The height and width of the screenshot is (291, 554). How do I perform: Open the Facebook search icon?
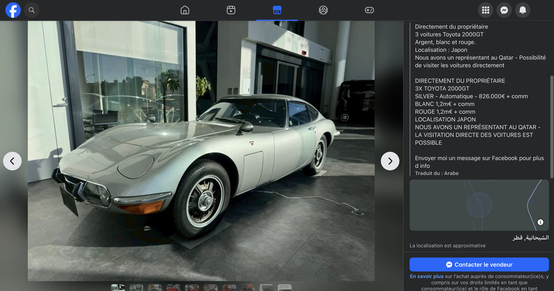[x=32, y=10]
